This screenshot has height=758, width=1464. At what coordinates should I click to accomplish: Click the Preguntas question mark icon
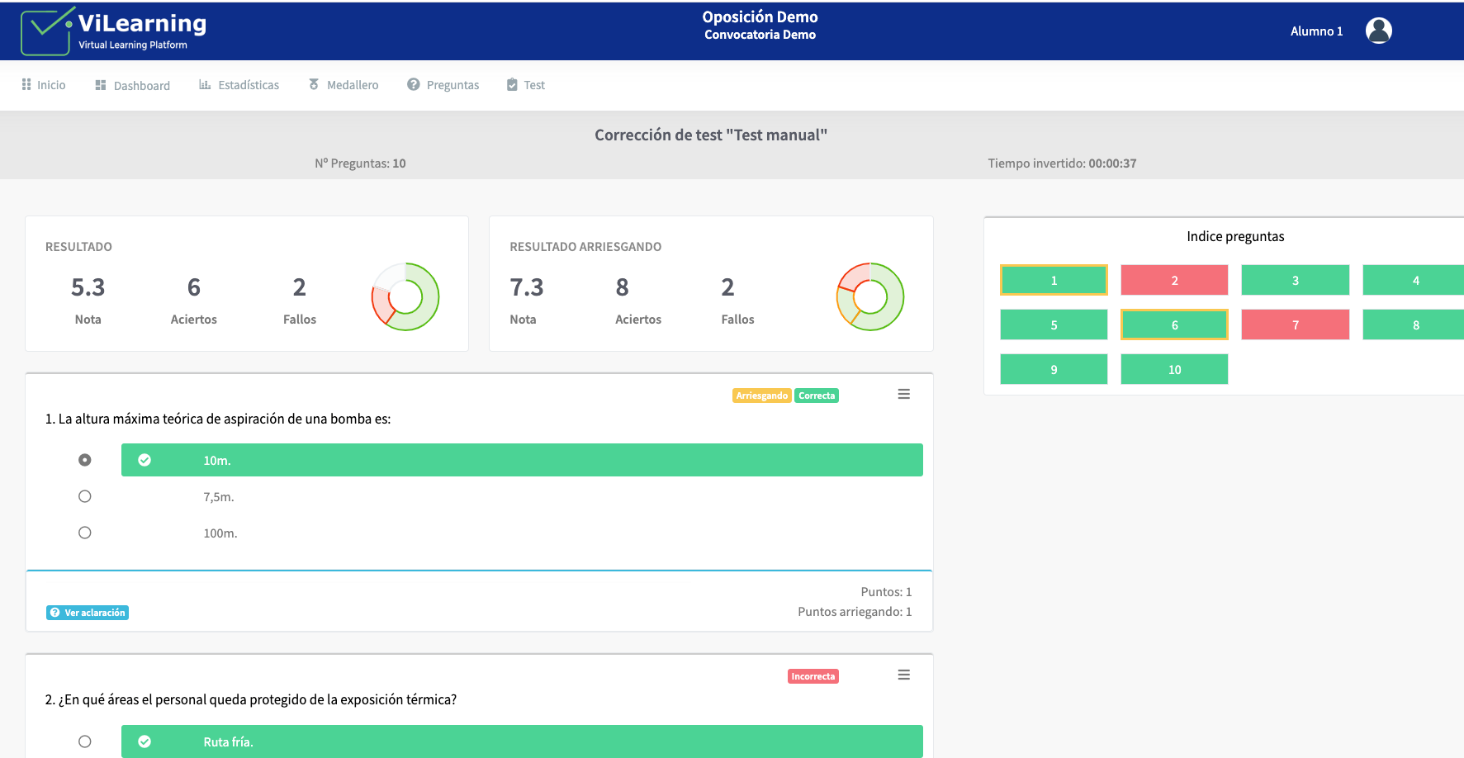tap(414, 85)
